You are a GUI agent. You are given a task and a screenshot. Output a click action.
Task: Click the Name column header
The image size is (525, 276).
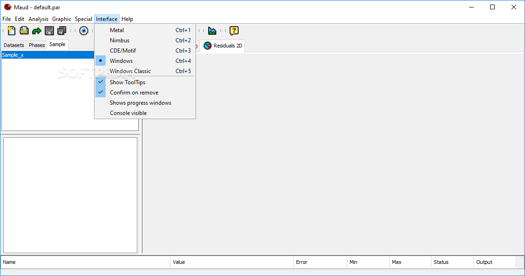(86, 262)
